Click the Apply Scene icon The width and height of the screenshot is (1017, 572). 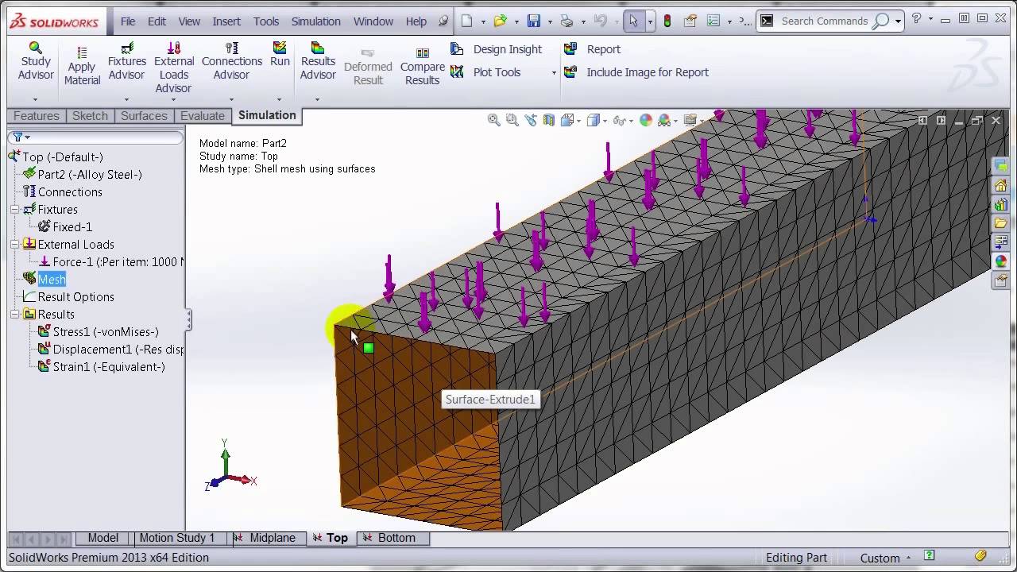pos(664,120)
